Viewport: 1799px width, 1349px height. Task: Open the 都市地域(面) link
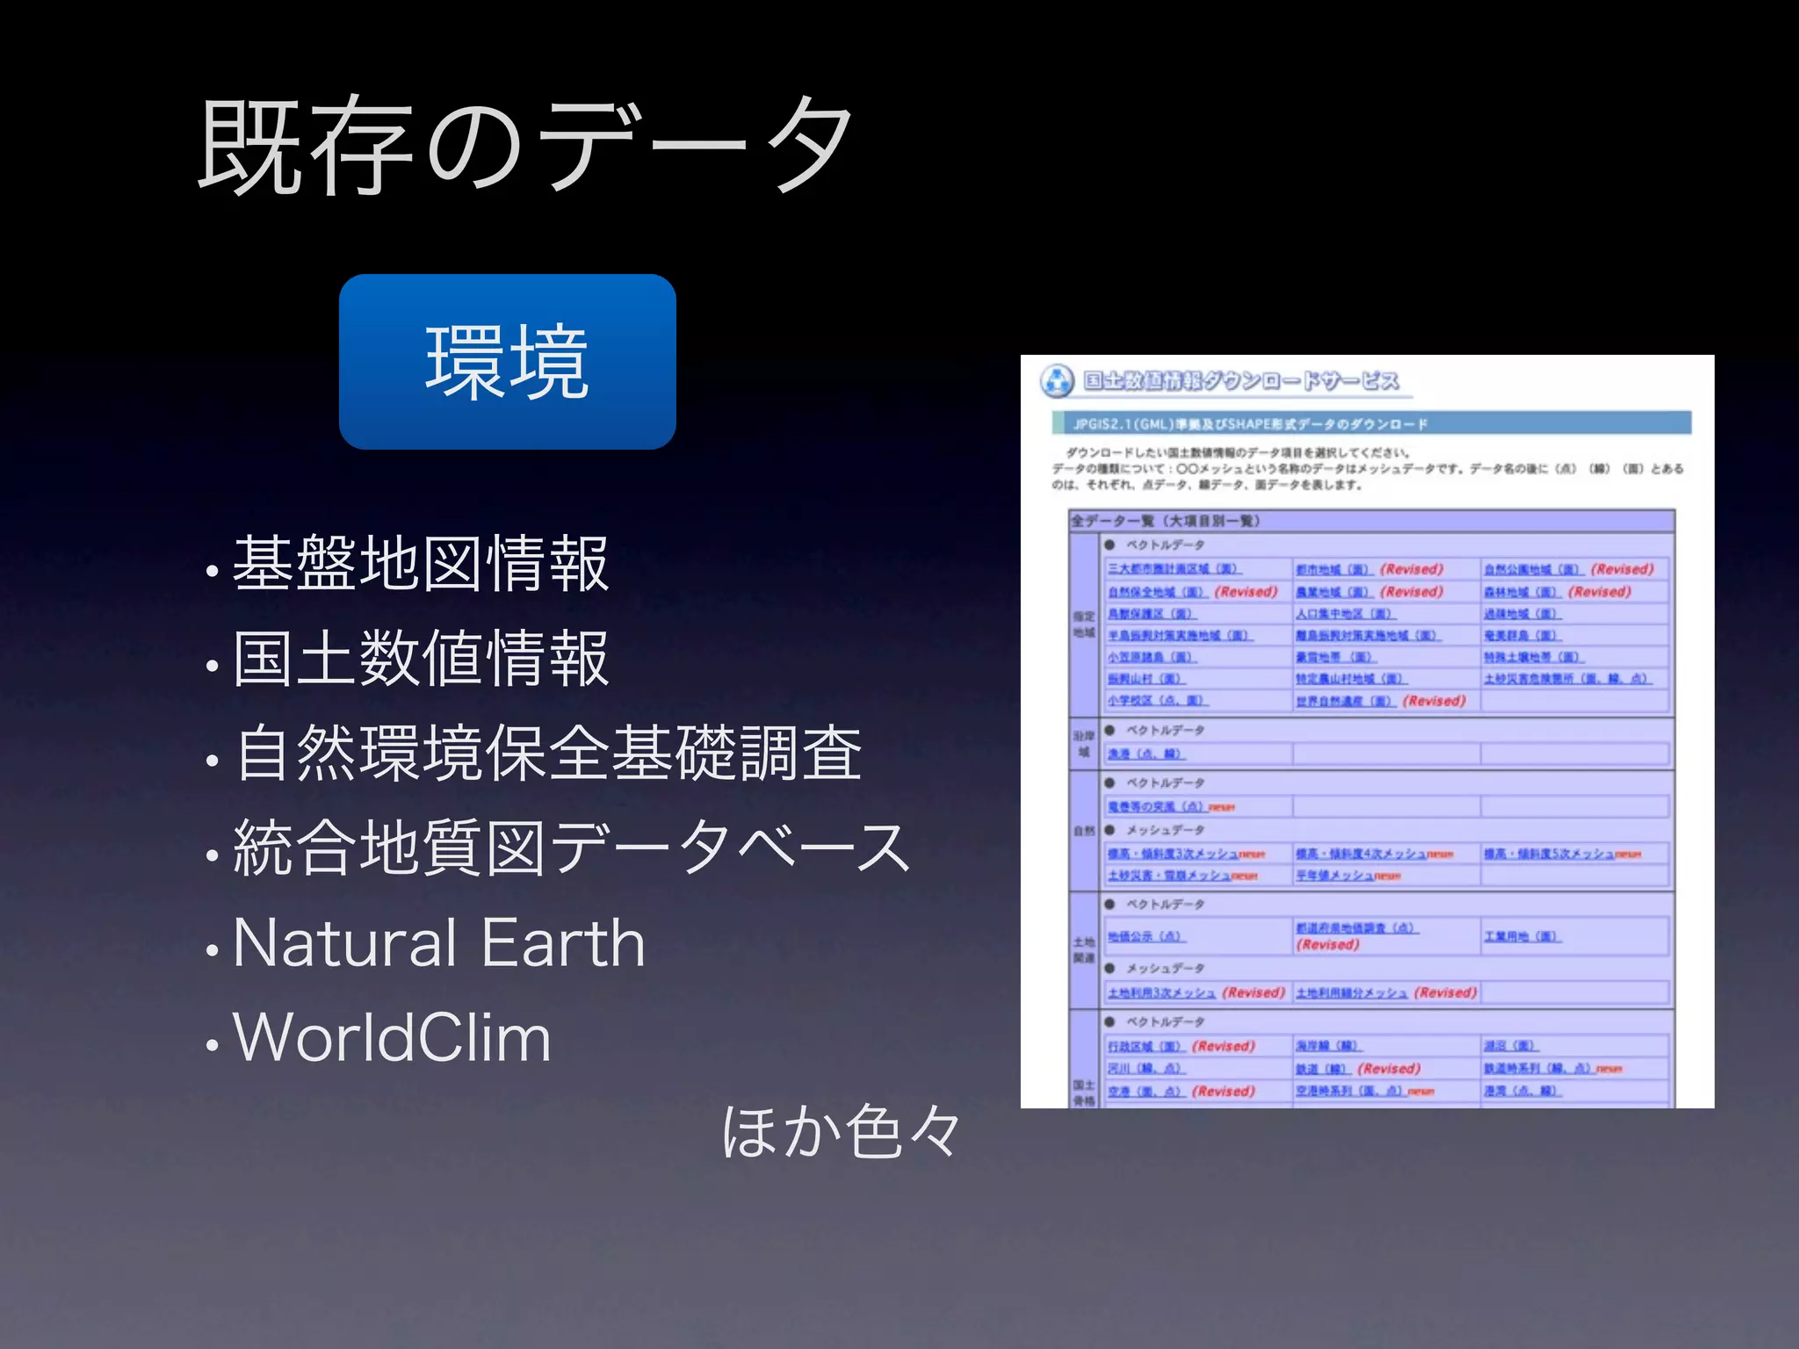(1333, 569)
